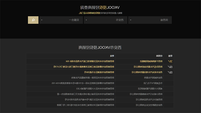Screen dimensions: 201x113
Task: Open the 双膜合一 product dropdown
Action: pos(61,20)
